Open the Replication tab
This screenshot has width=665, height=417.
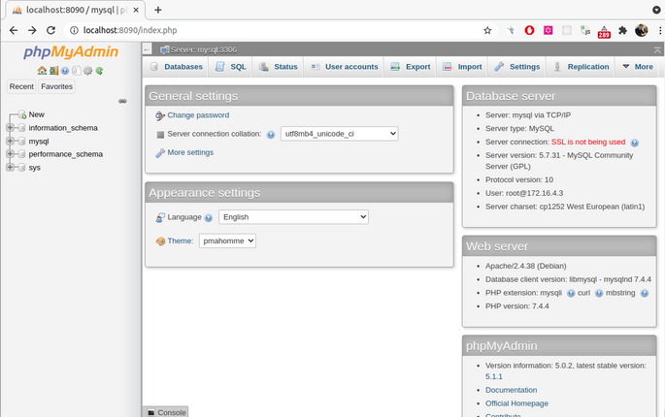pyautogui.click(x=582, y=67)
